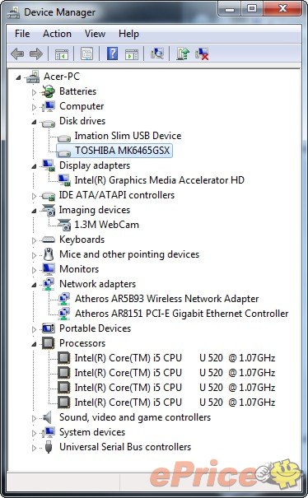Click the Show/Hide console tree icon
The image size is (308, 498).
coord(61,54)
